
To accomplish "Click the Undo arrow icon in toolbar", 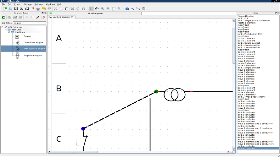I will click(44, 9).
